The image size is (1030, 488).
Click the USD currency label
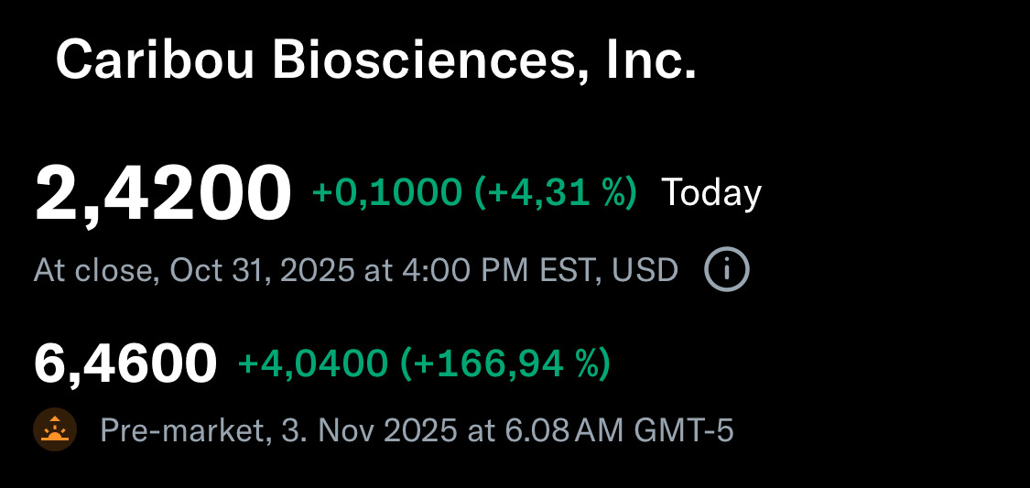(x=645, y=270)
